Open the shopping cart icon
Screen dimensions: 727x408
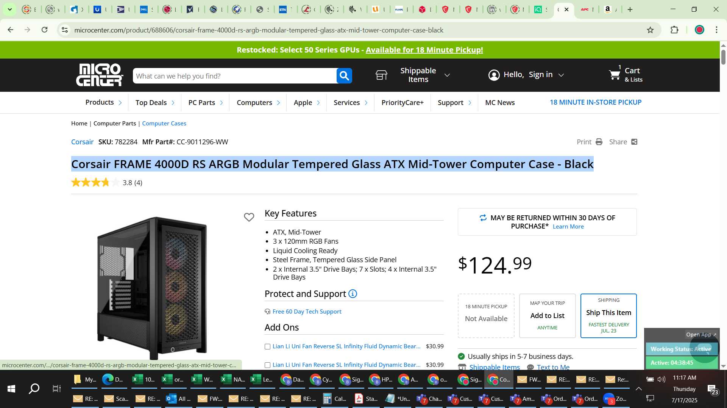[x=615, y=75]
